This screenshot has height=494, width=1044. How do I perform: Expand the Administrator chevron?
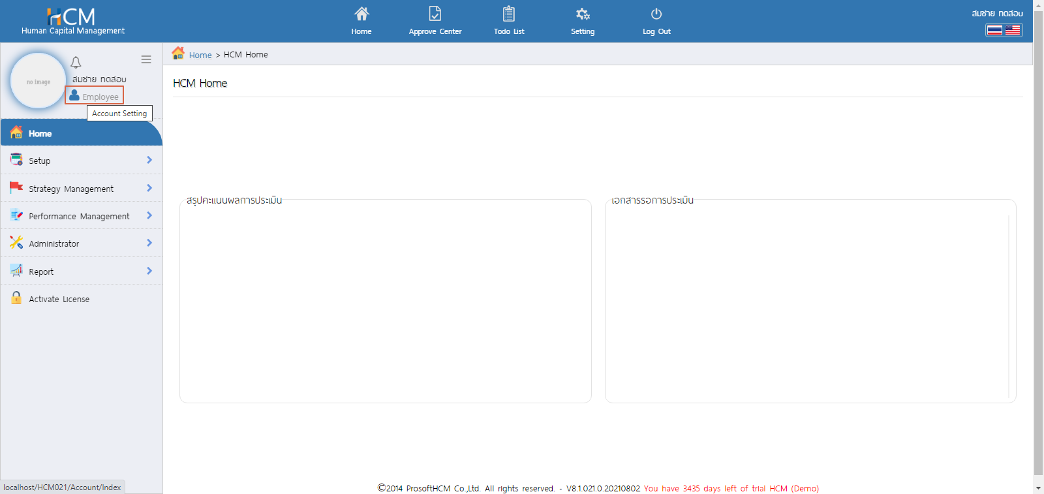149,243
